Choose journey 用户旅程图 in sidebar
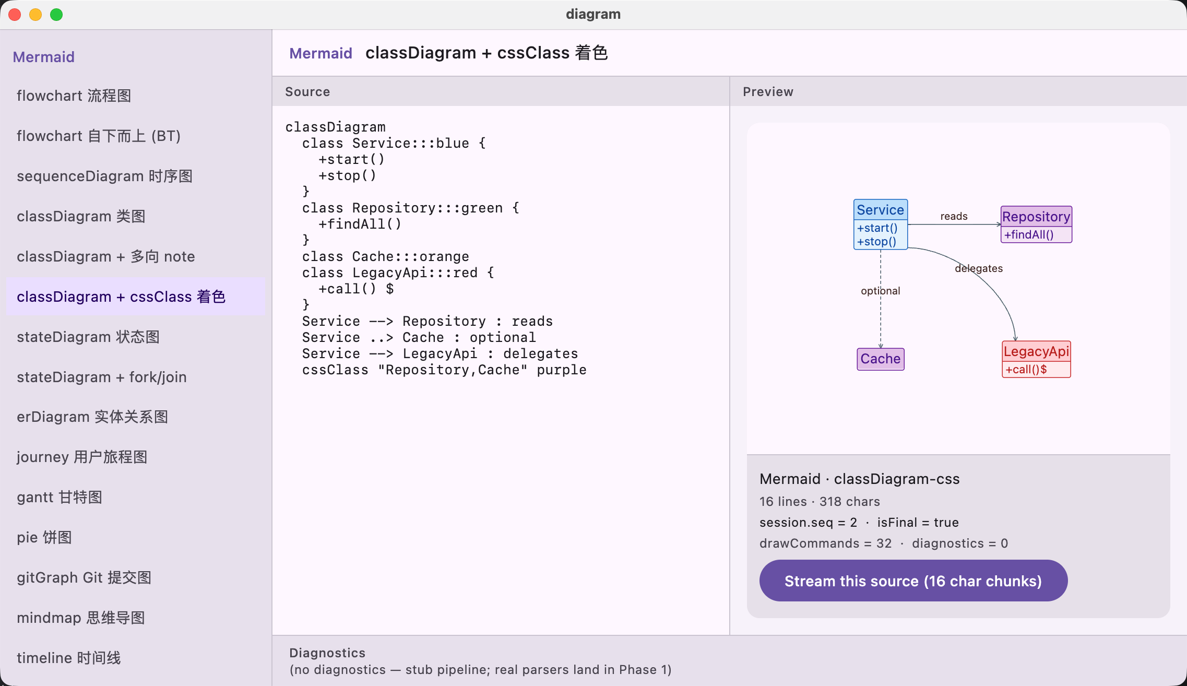The width and height of the screenshot is (1187, 686). pyautogui.click(x=135, y=457)
